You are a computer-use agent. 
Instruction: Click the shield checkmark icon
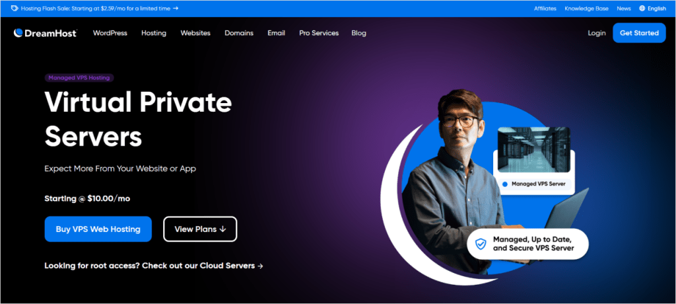[481, 244]
